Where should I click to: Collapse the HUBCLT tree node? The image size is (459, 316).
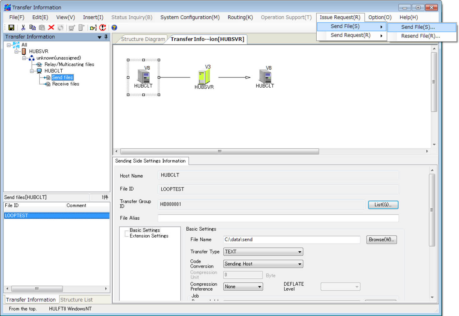pos(32,71)
